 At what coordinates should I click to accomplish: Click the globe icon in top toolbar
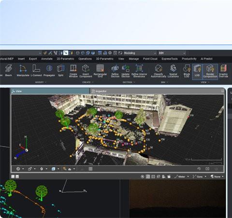[110, 53]
